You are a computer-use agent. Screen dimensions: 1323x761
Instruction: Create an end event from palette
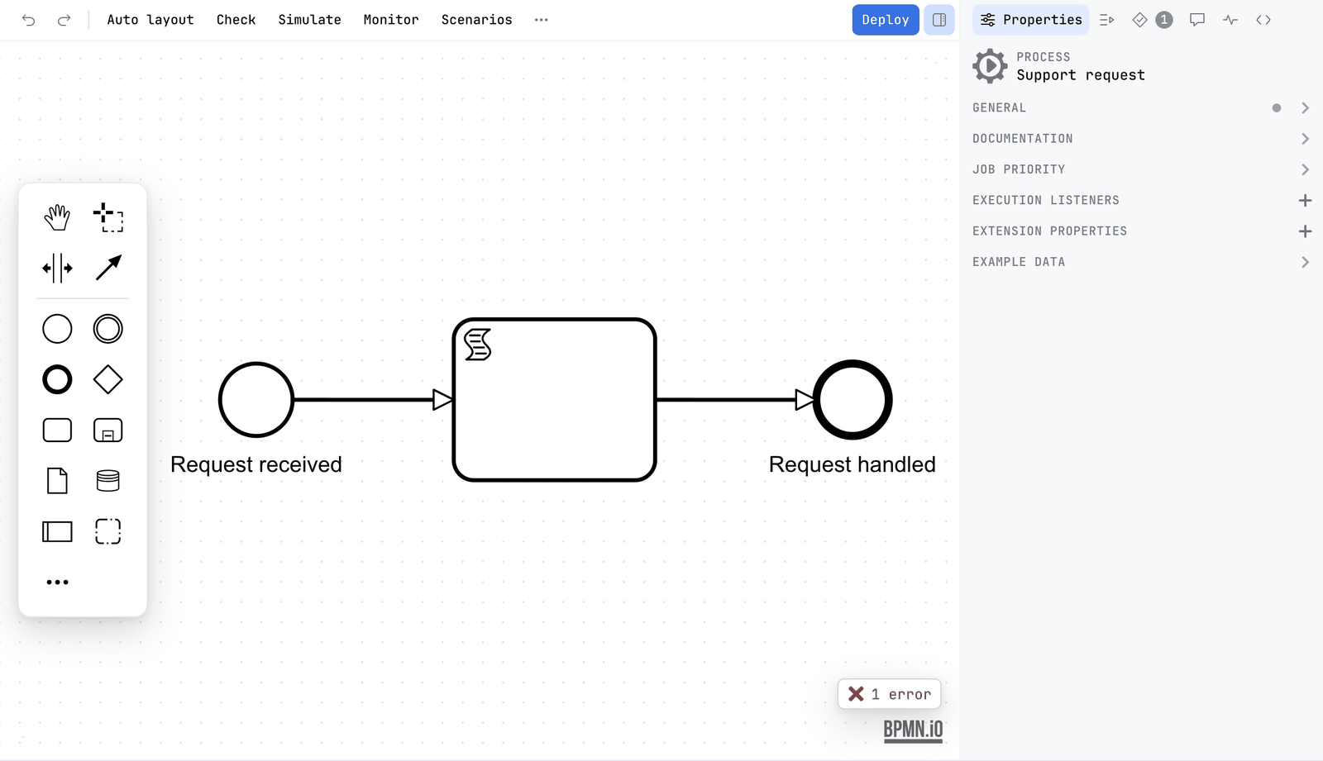pos(57,380)
